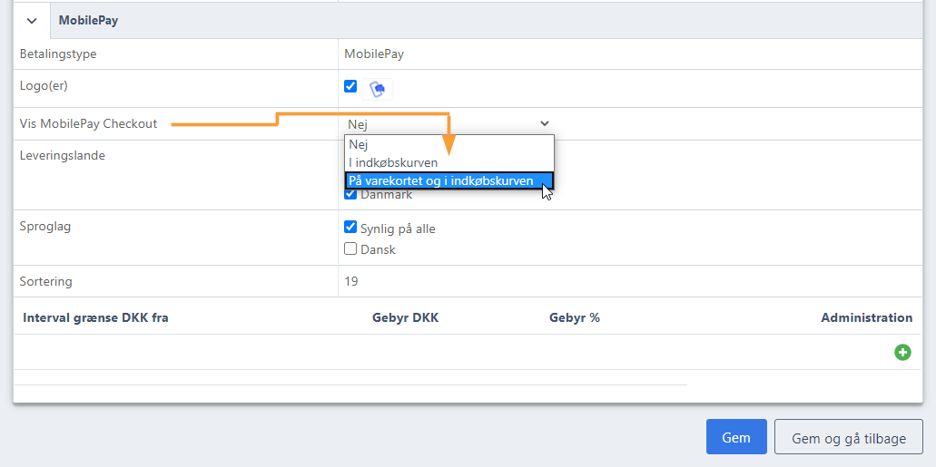
Task: Collapse the MobilePay section chevron
Action: (x=33, y=21)
